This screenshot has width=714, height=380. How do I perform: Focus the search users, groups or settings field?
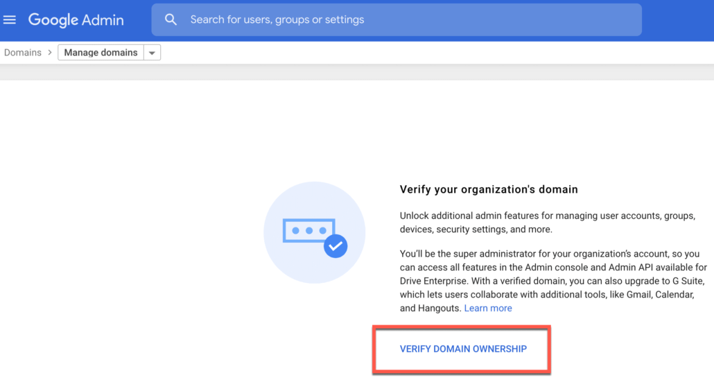[x=397, y=19]
